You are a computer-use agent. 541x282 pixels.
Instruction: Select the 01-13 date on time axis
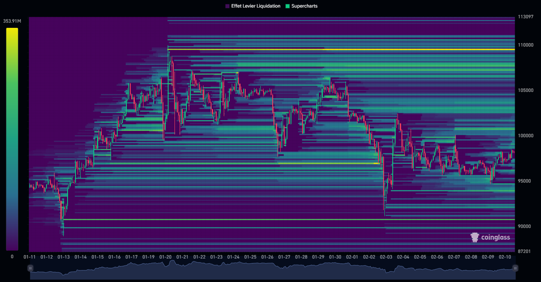[64, 257]
